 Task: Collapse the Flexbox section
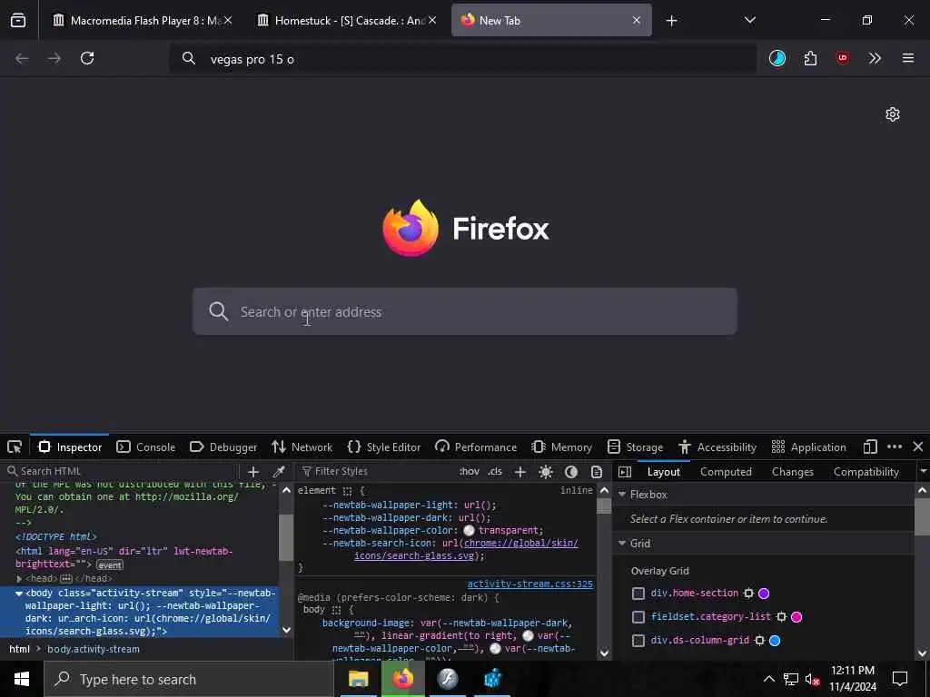click(x=622, y=495)
